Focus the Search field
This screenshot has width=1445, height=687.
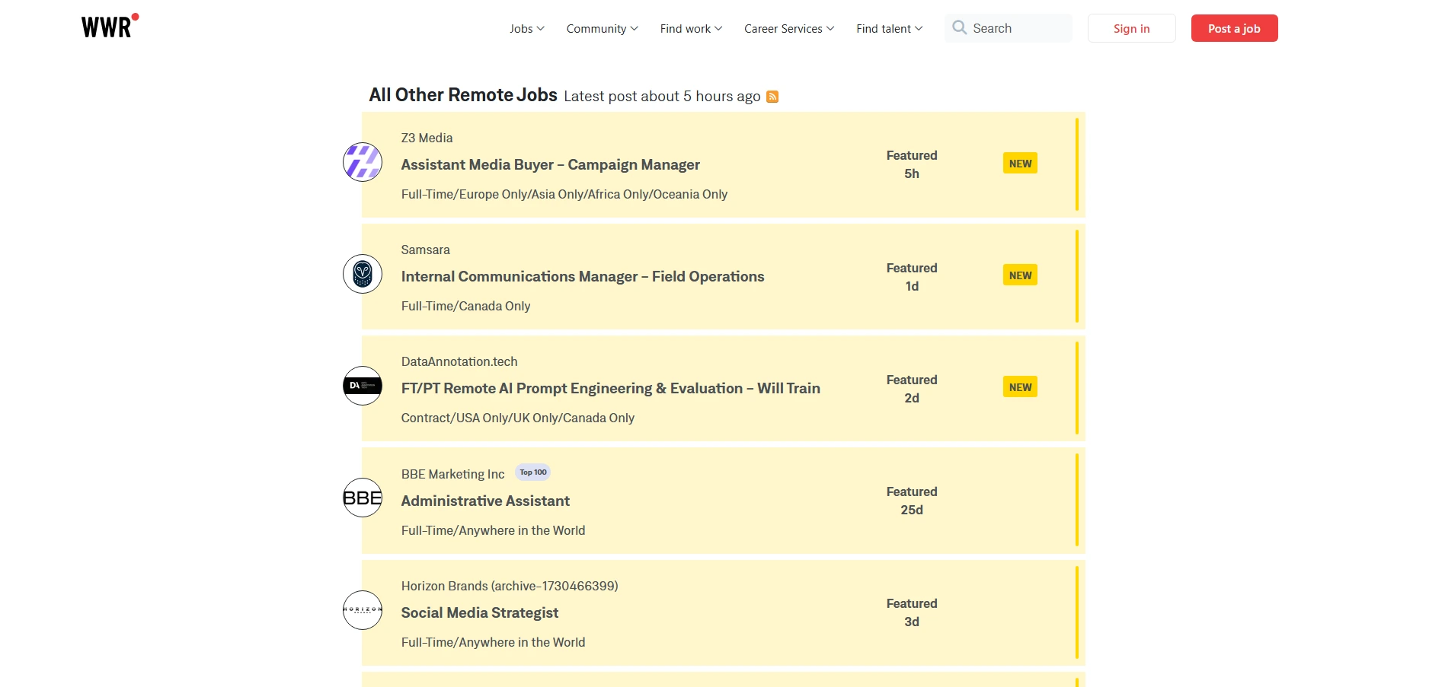(1009, 28)
